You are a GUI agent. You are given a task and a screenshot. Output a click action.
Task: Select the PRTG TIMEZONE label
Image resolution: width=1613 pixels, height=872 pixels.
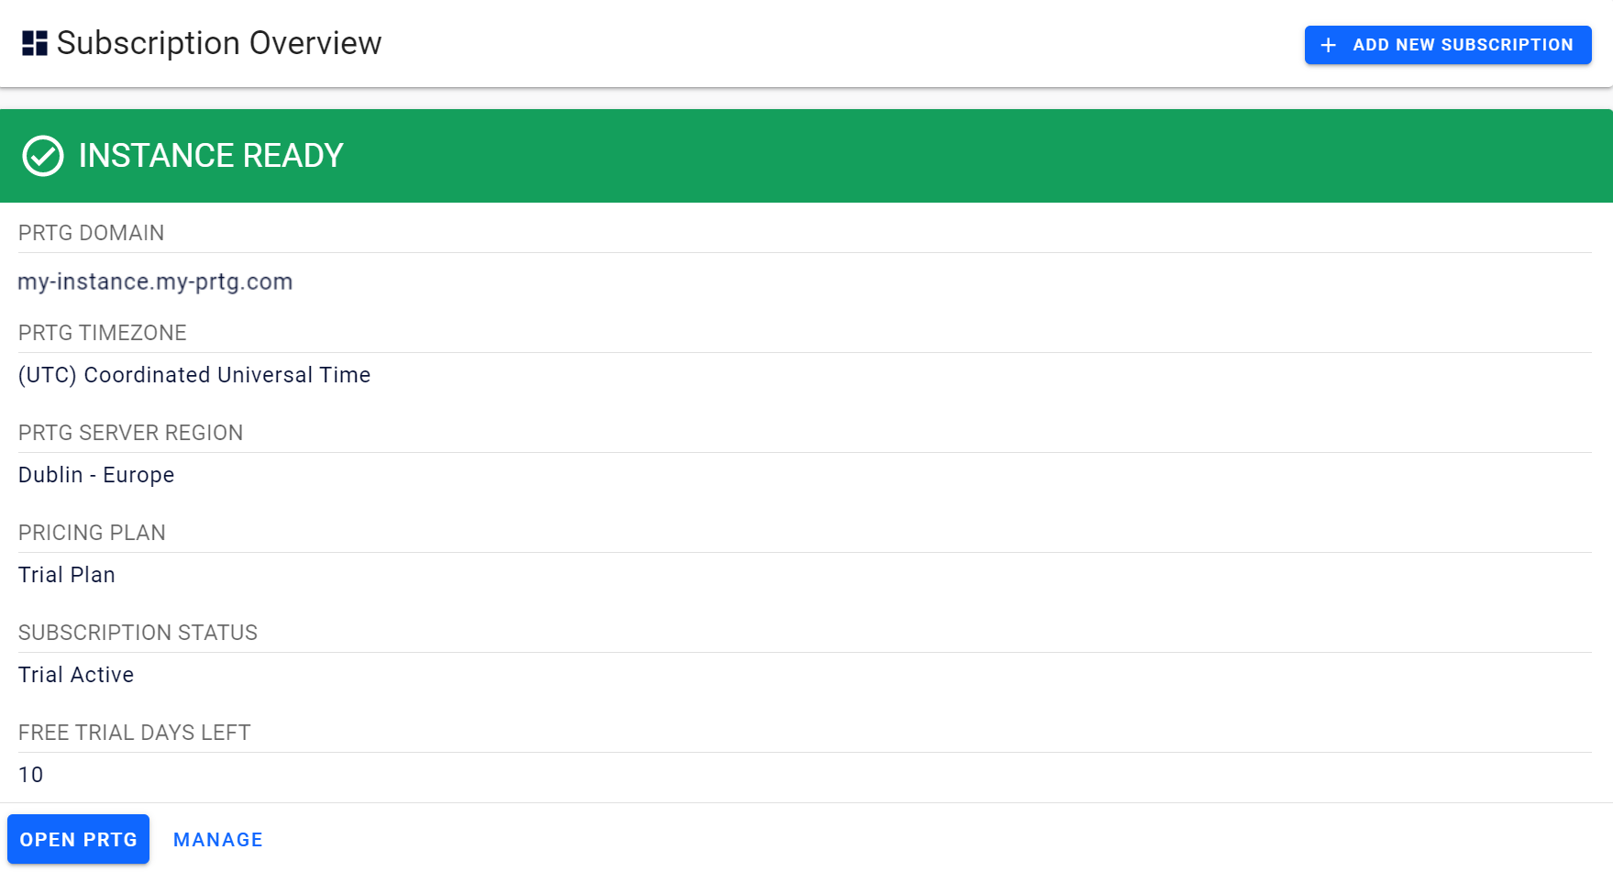[x=102, y=333]
